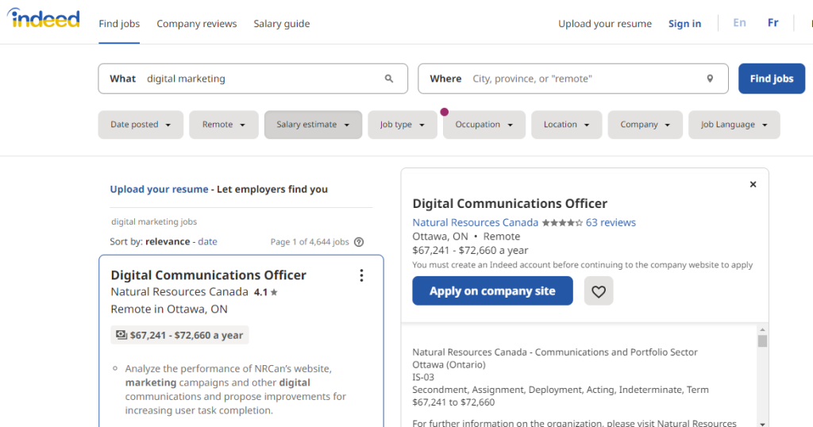Click Apply on company site button
This screenshot has width=813, height=427.
click(x=492, y=290)
